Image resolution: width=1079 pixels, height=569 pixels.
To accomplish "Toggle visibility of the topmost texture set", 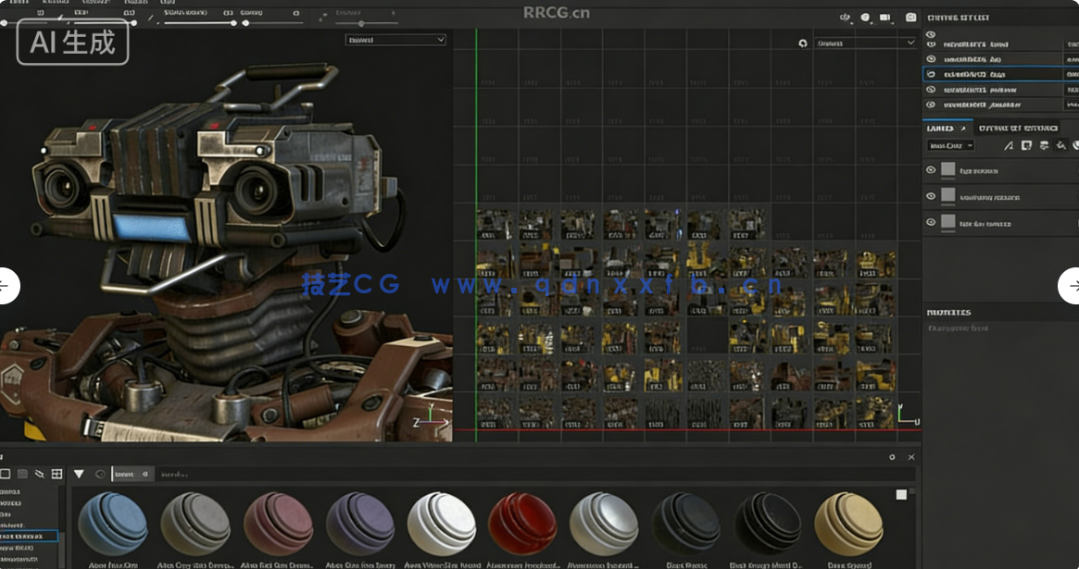I will coord(931,44).
